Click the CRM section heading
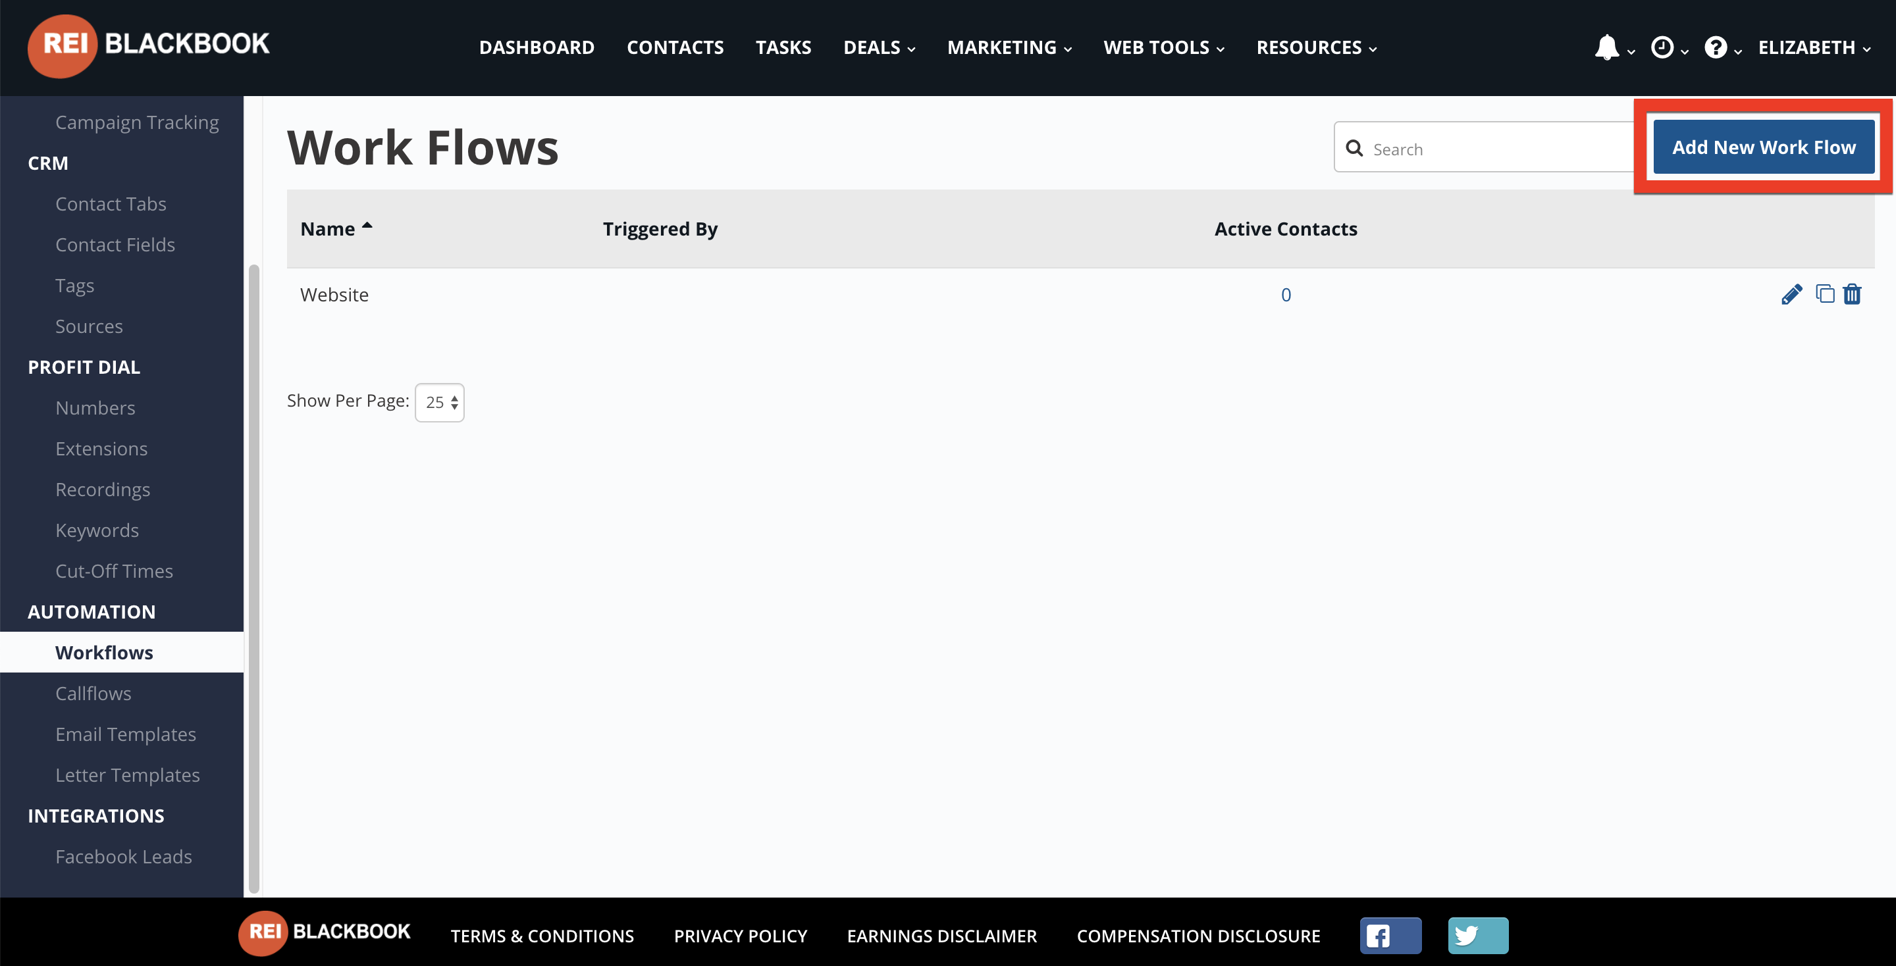This screenshot has height=966, width=1896. pos(48,163)
